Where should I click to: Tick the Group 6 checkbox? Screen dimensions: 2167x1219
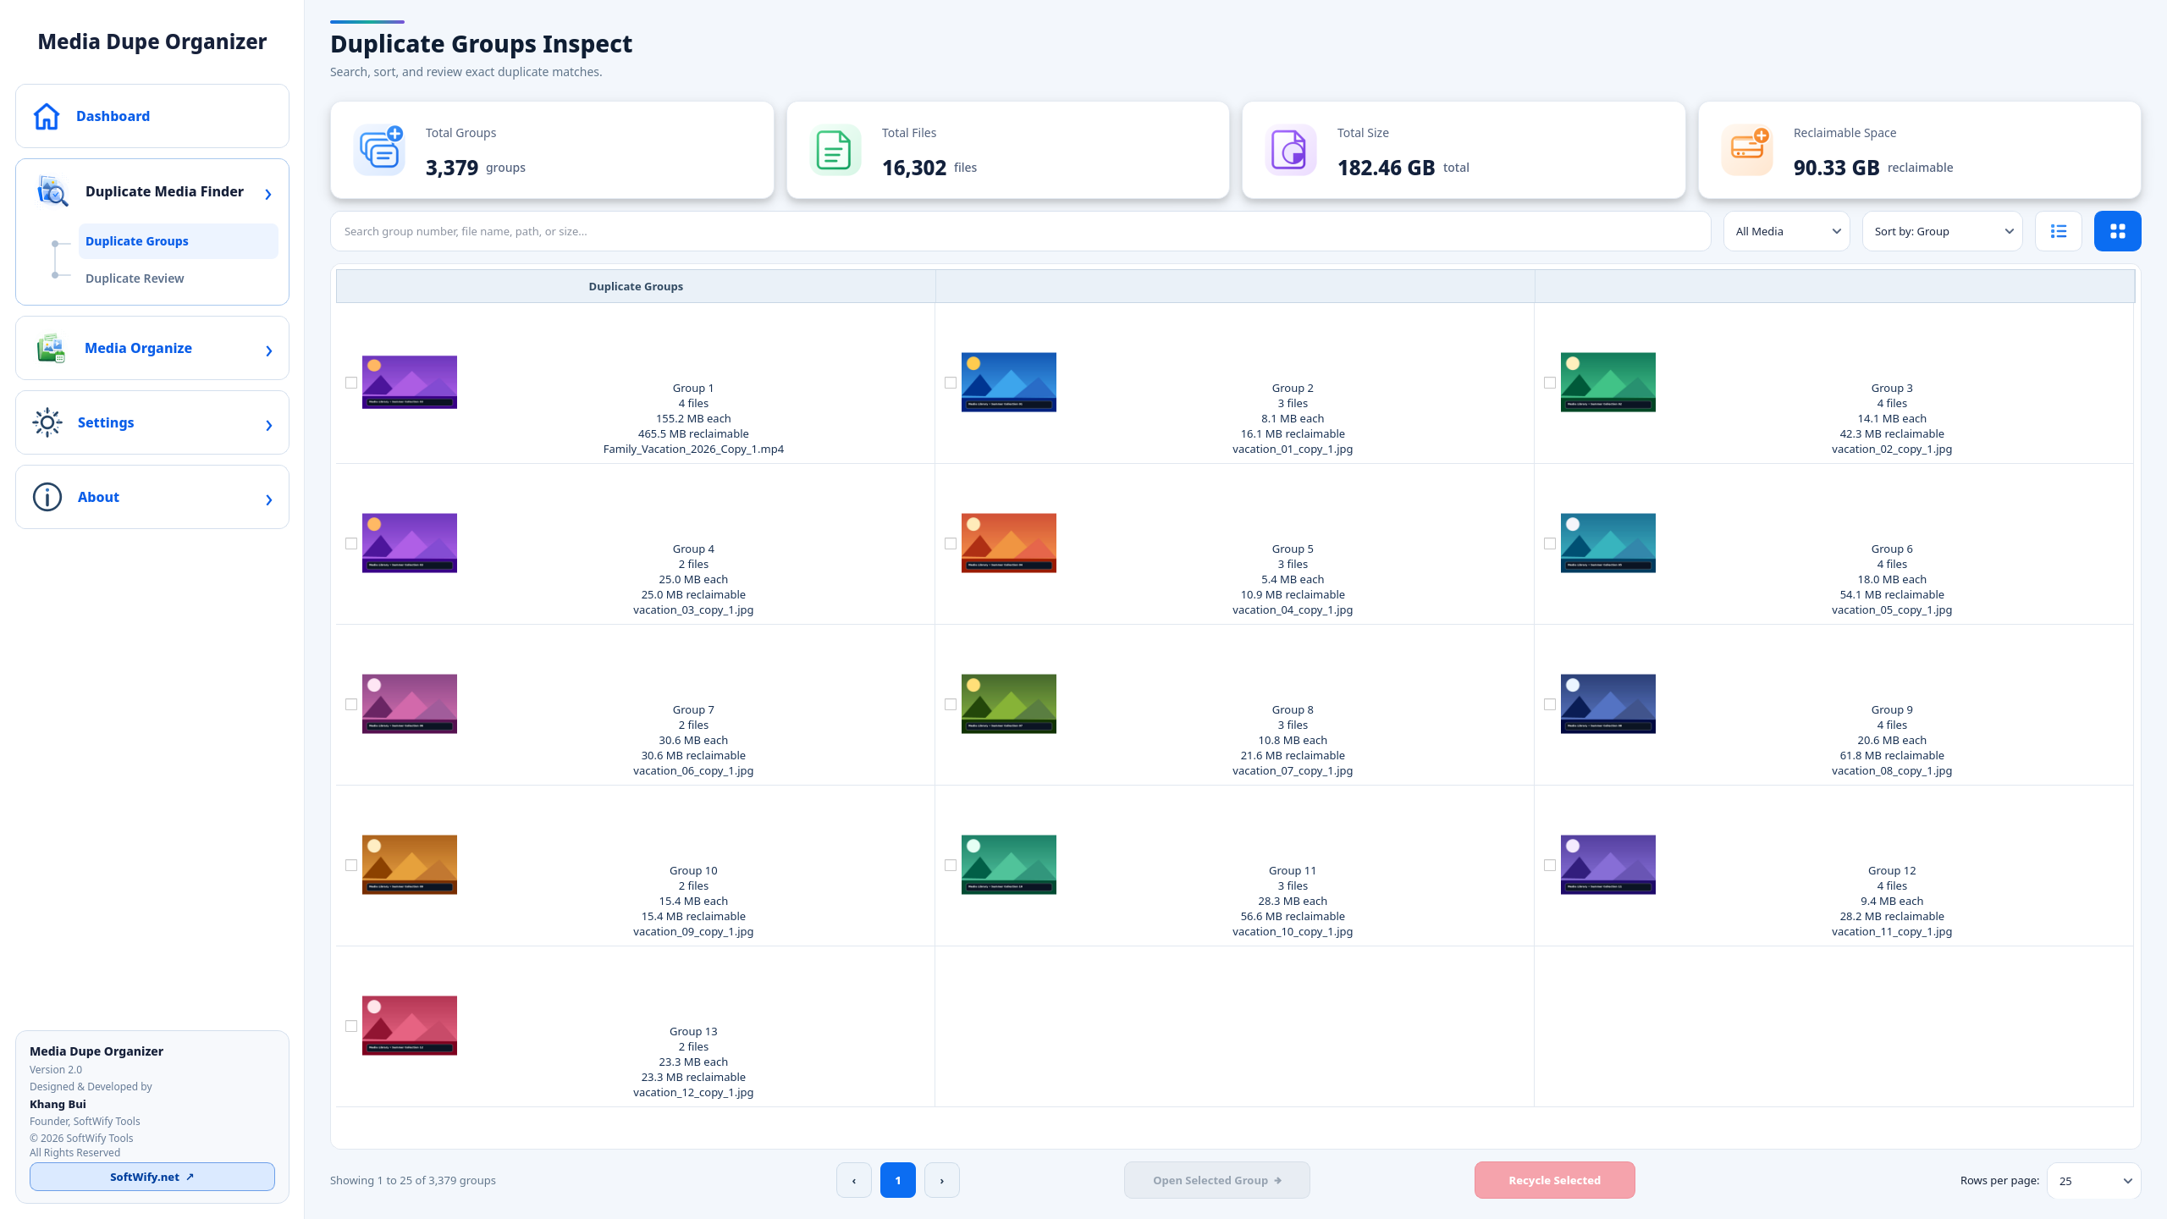coord(1550,543)
